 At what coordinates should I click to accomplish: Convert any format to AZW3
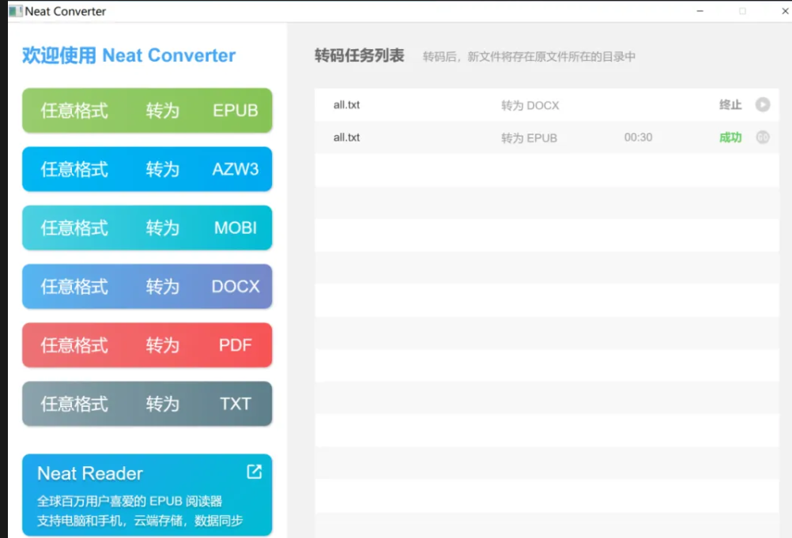pos(147,169)
